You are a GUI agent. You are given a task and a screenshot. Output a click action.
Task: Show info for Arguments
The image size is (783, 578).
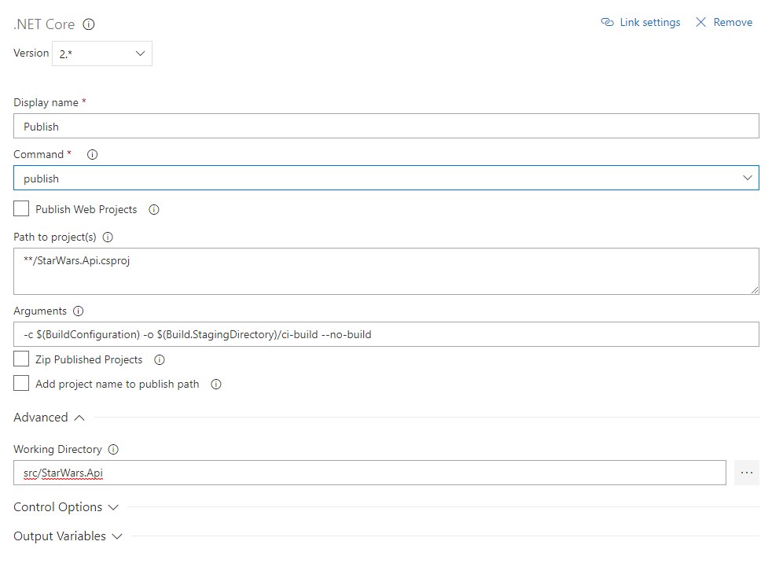click(x=79, y=311)
